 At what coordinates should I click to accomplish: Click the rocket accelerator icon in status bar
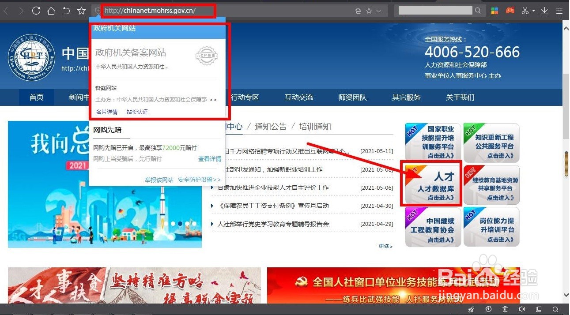click(472, 309)
